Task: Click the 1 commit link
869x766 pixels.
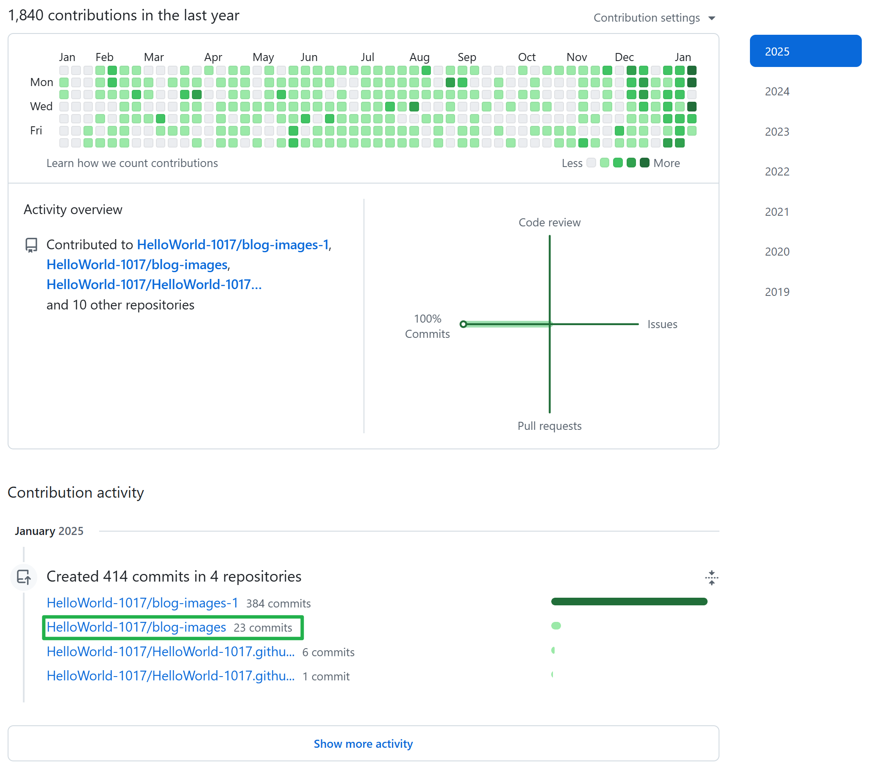Action: pos(326,676)
